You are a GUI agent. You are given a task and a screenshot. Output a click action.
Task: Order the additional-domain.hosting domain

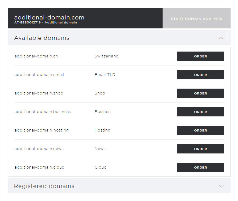pyautogui.click(x=200, y=130)
